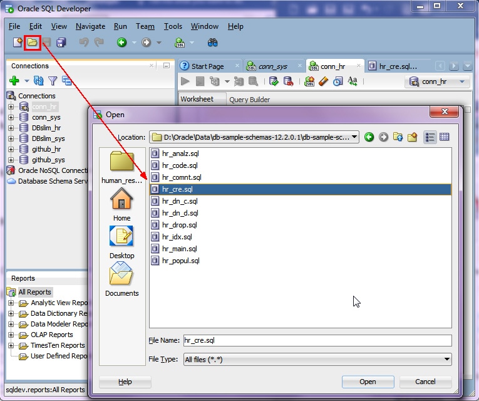Click the Up one level folder icon in dialog

398,137
